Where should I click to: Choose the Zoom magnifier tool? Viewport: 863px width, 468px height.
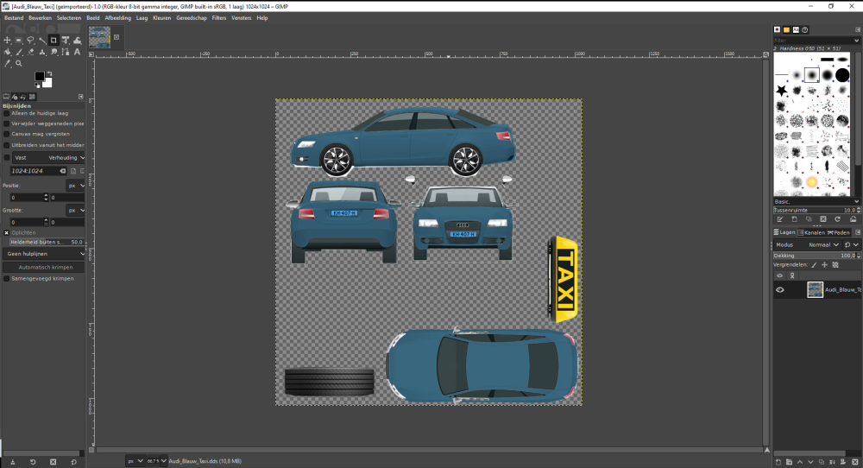[19, 63]
